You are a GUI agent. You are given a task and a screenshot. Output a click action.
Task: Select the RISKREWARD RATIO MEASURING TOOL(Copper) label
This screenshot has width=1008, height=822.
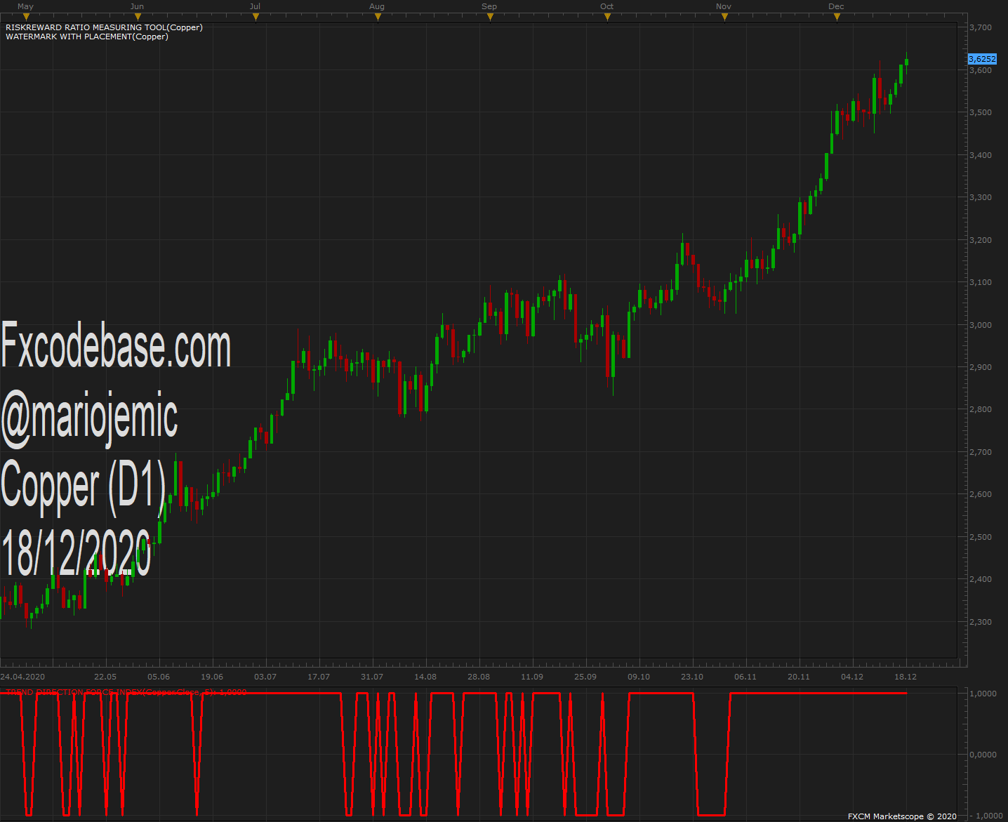pos(104,27)
